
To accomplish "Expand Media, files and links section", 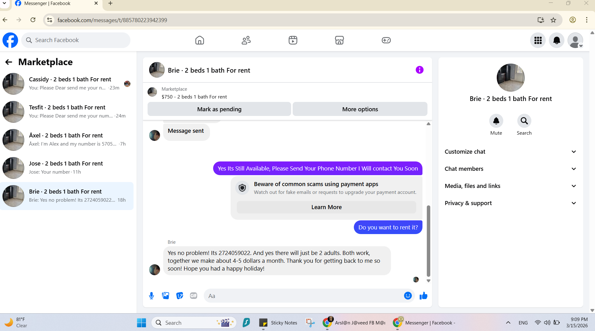I will pos(511,186).
